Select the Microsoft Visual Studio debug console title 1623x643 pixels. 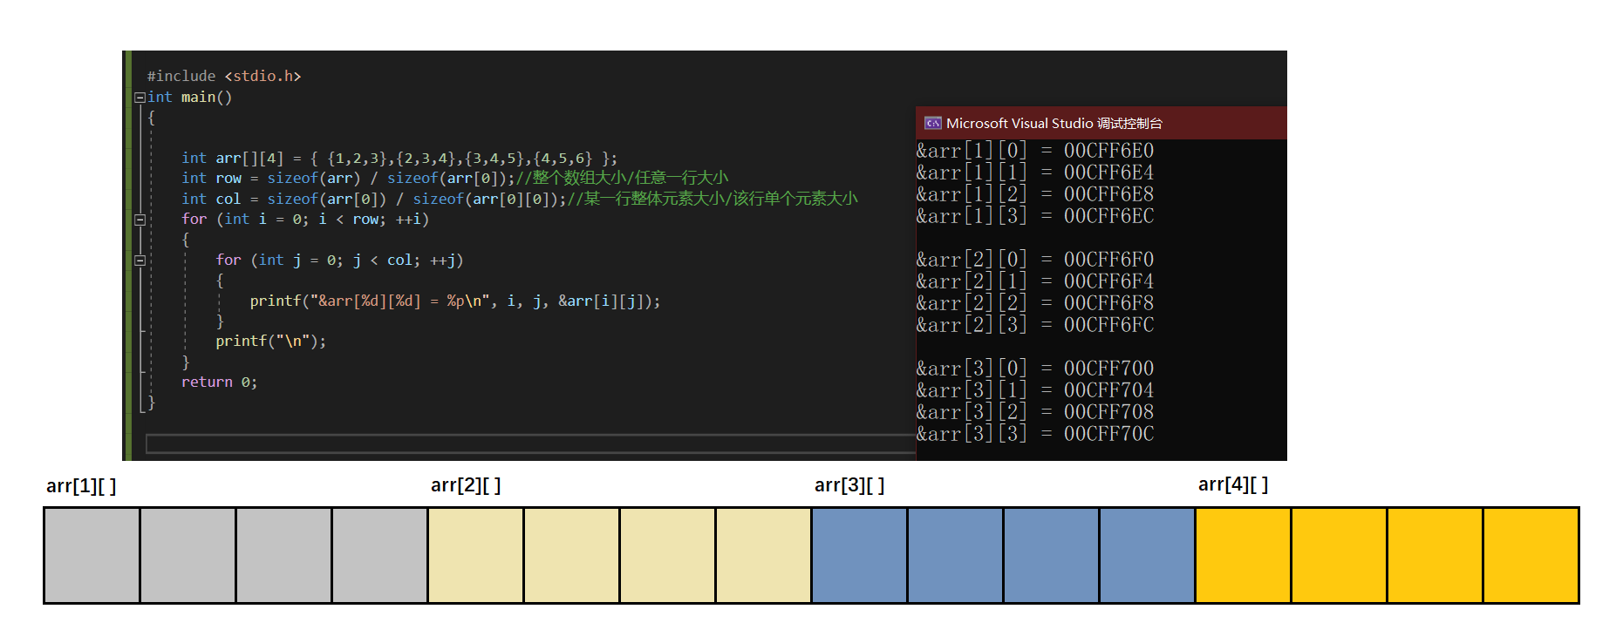tap(1054, 123)
